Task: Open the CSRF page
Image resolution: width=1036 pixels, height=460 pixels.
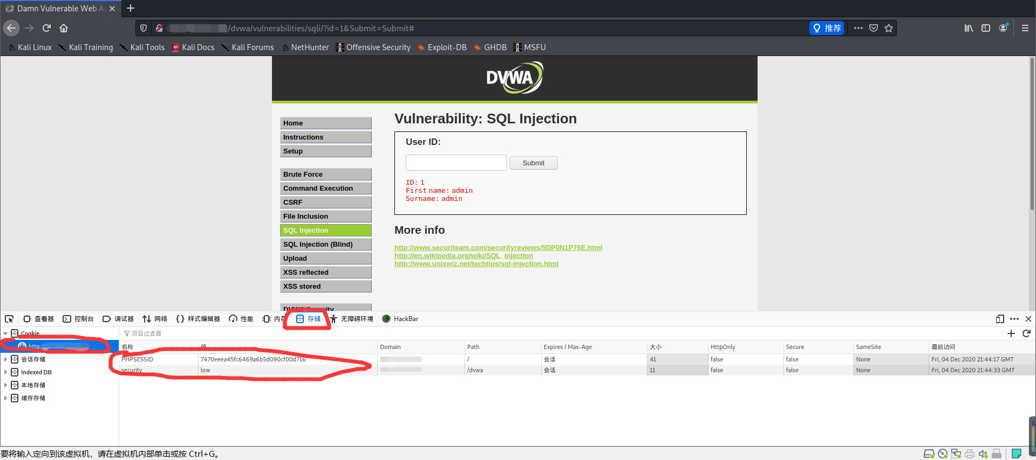Action: 326,203
